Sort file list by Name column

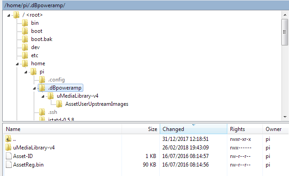pyautogui.click(x=62, y=129)
